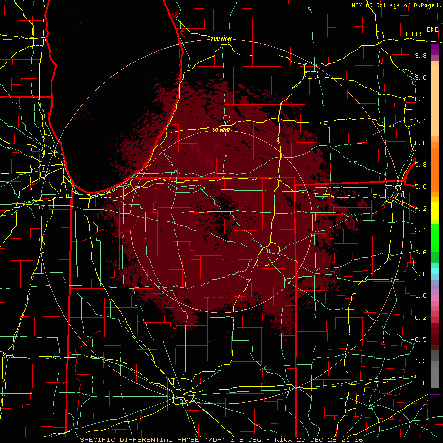This screenshot has height=443, width=443.
Task: Click the 1.8 value on the color scale
Action: tap(421, 274)
